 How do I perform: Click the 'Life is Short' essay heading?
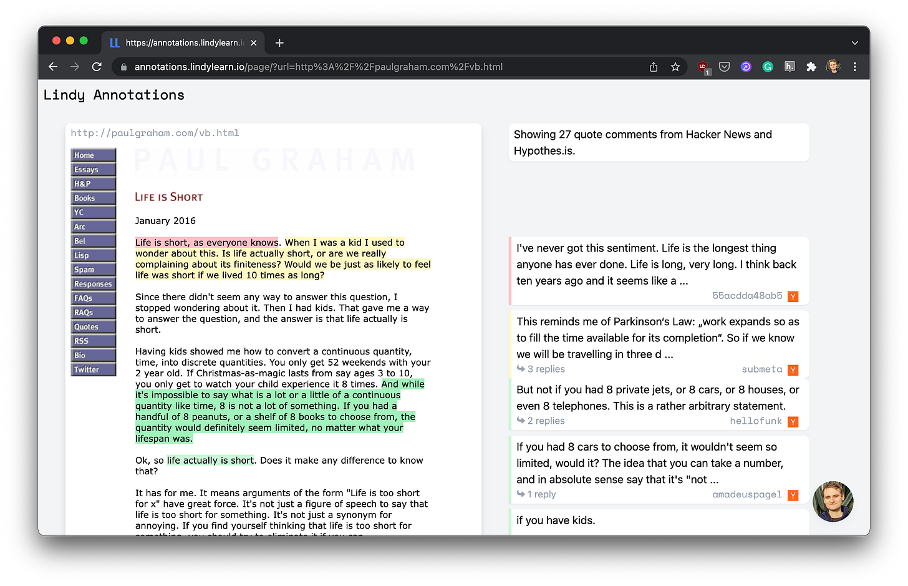(169, 197)
